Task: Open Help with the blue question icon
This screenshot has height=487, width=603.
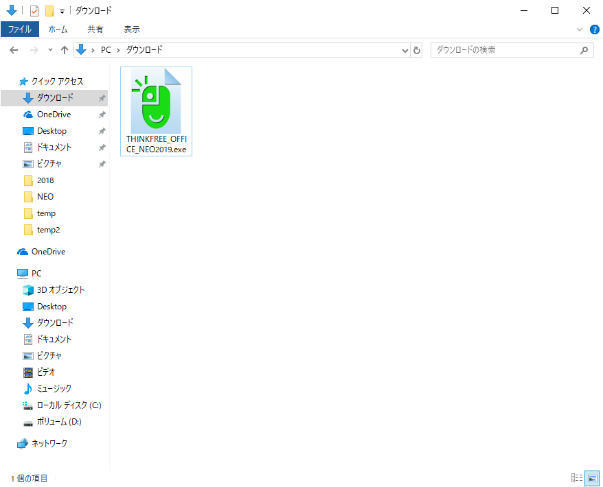Action: click(x=594, y=29)
